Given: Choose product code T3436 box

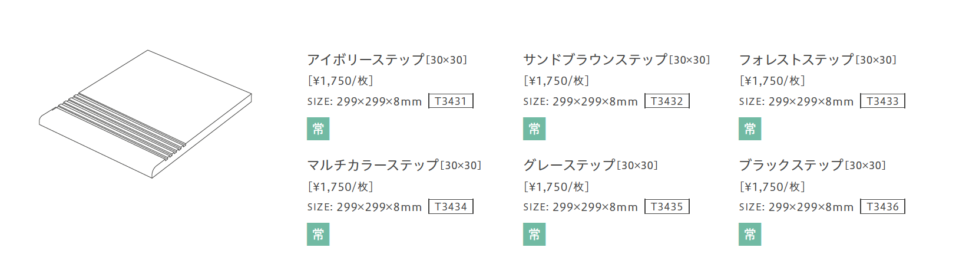Looking at the screenshot, I should (882, 207).
